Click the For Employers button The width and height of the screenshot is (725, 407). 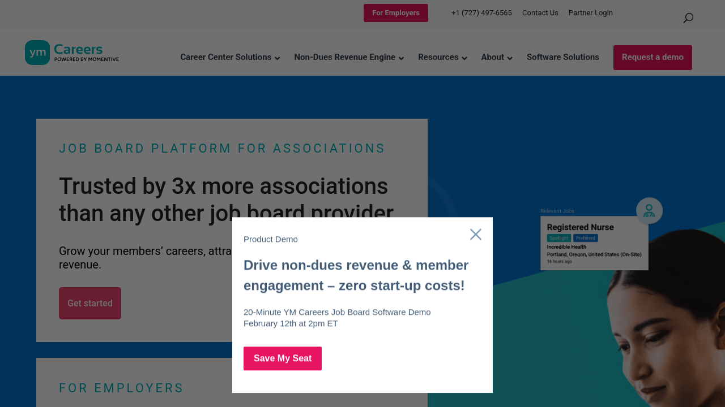tap(396, 13)
